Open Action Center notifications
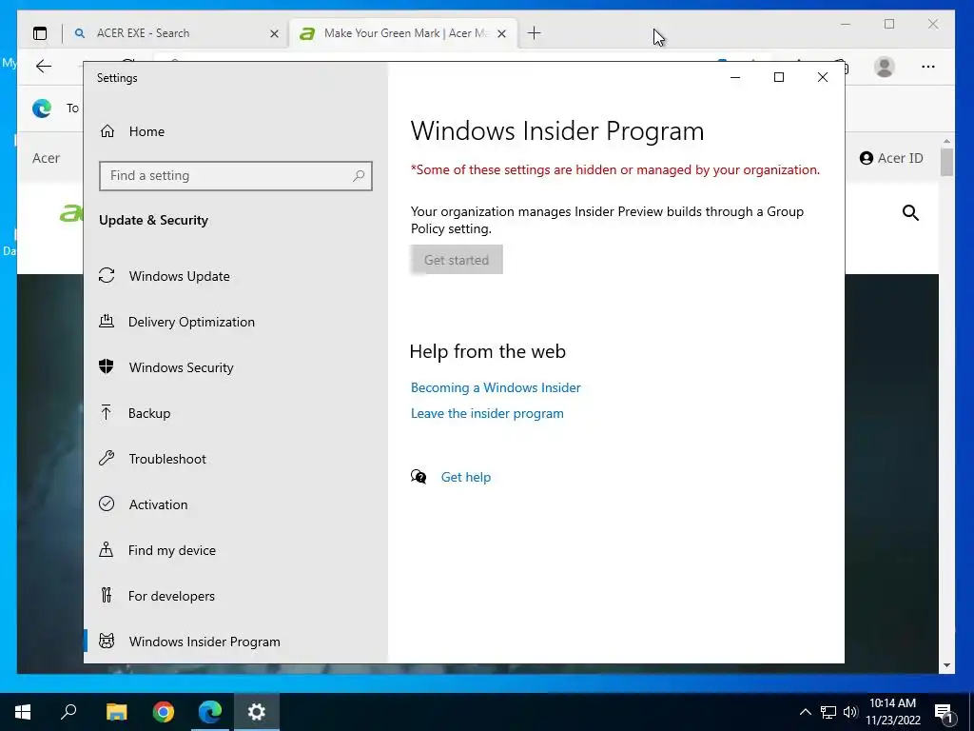 pos(944,712)
